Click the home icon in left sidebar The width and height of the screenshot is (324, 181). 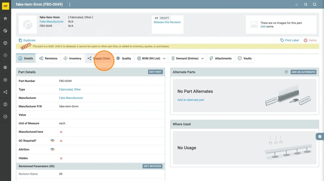point(5,19)
